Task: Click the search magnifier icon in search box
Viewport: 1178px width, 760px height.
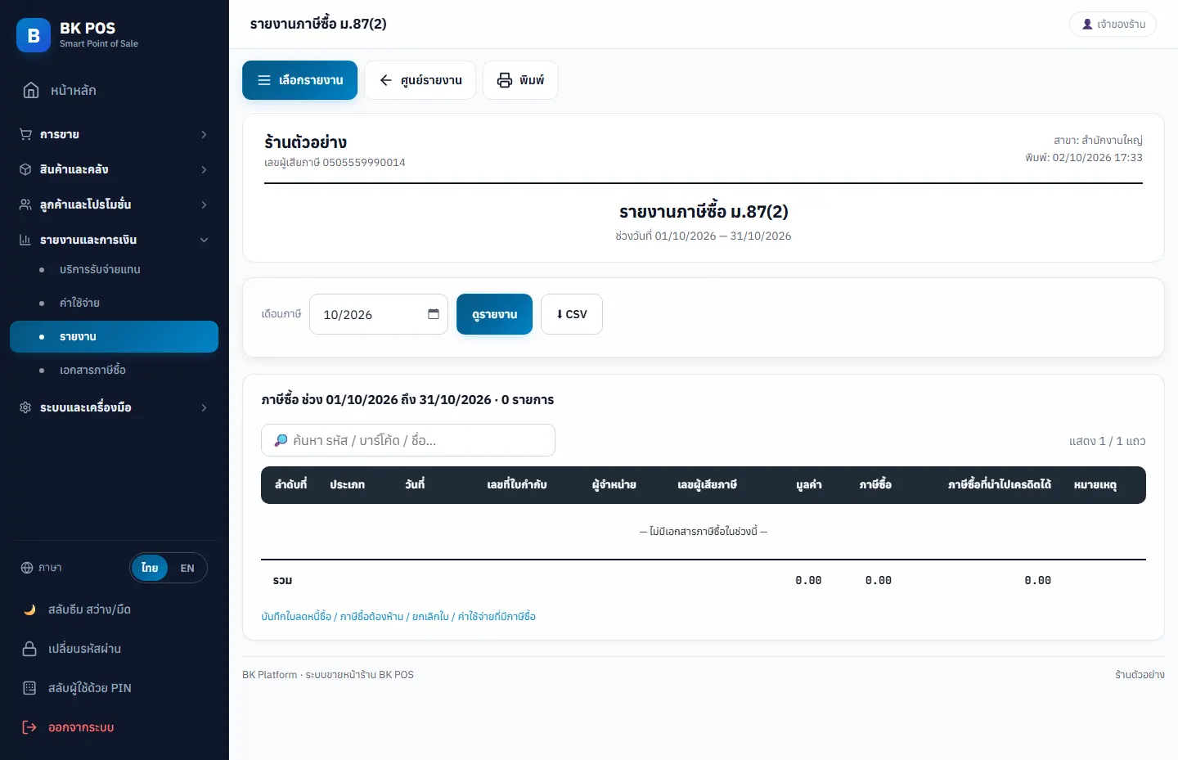Action: [281, 440]
